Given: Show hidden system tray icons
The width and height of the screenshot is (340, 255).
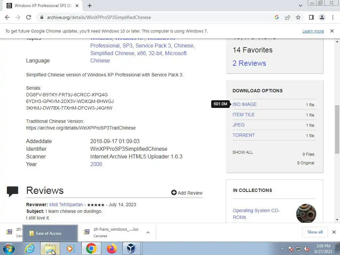Looking at the screenshot, I should pos(282,249).
